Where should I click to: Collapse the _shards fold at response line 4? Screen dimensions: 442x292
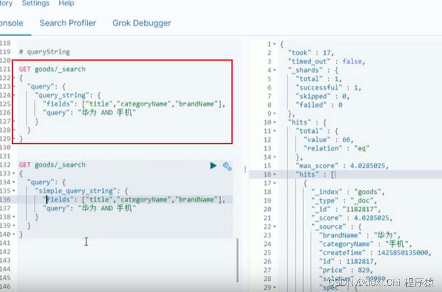point(274,70)
